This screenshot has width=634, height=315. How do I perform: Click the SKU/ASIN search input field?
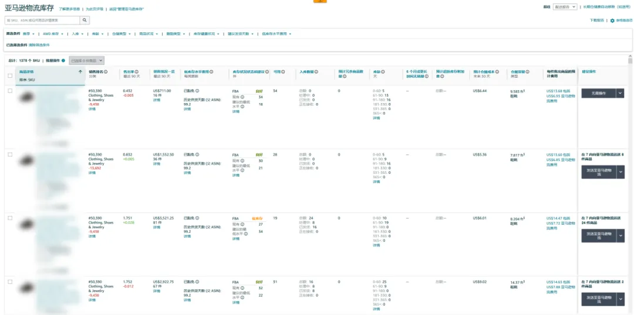pyautogui.click(x=42, y=20)
